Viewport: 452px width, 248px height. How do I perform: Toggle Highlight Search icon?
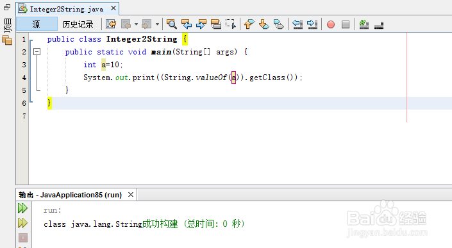(216, 24)
